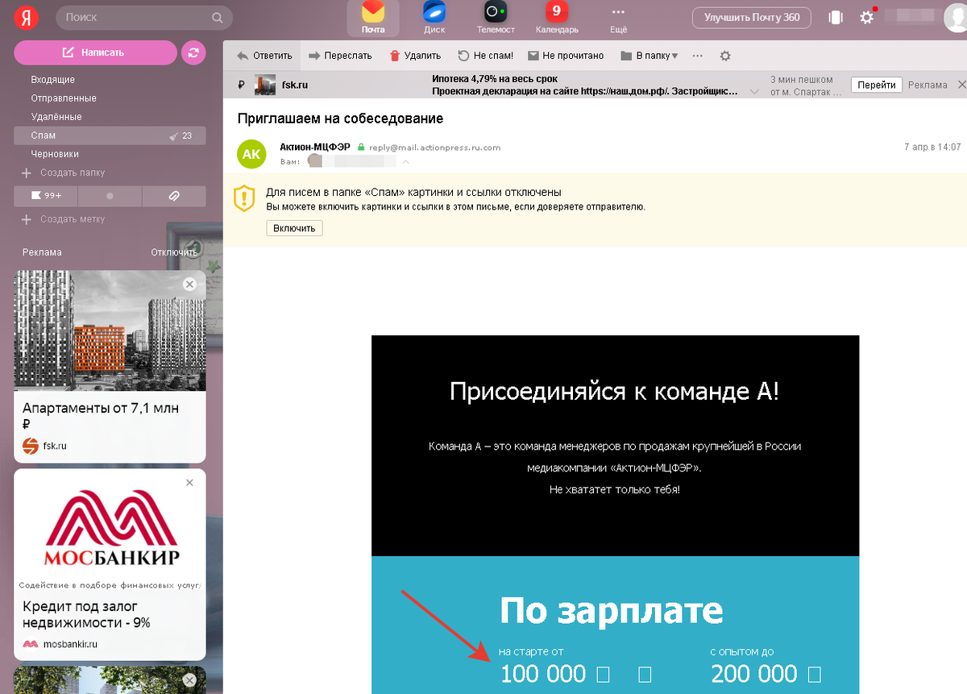This screenshot has width=967, height=694.
Task: Close the fsk.ru apartments ad
Action: pos(189,284)
